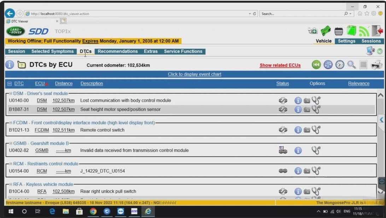The image size is (386, 218).
Task: Open the clock history icon
Action: 340,65
